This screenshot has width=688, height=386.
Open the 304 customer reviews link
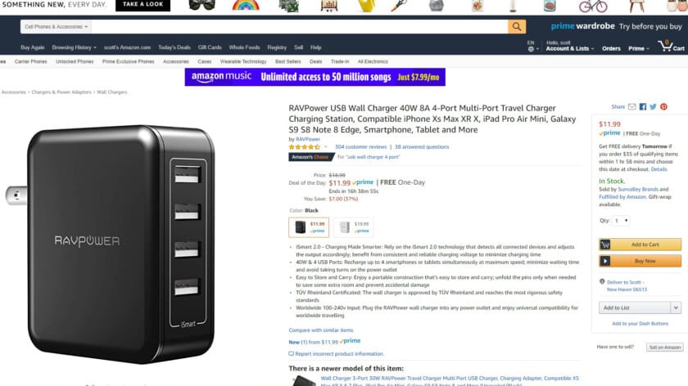pos(360,146)
